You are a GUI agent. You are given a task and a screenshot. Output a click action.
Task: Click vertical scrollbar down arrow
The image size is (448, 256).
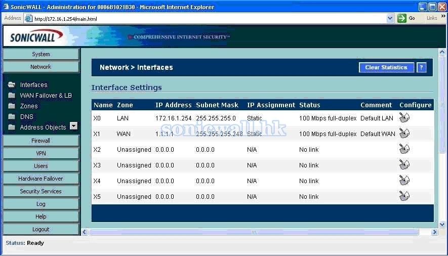click(x=442, y=224)
